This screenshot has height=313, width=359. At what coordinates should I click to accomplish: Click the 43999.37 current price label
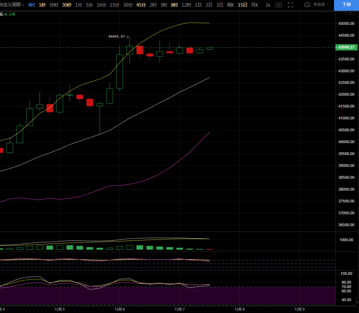(345, 47)
